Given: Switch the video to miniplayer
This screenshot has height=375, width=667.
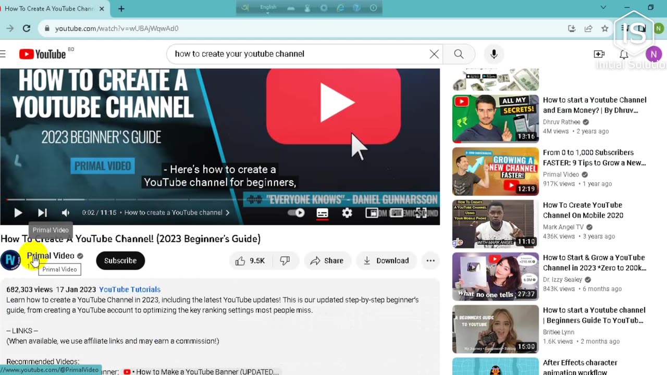Looking at the screenshot, I should click(x=372, y=213).
